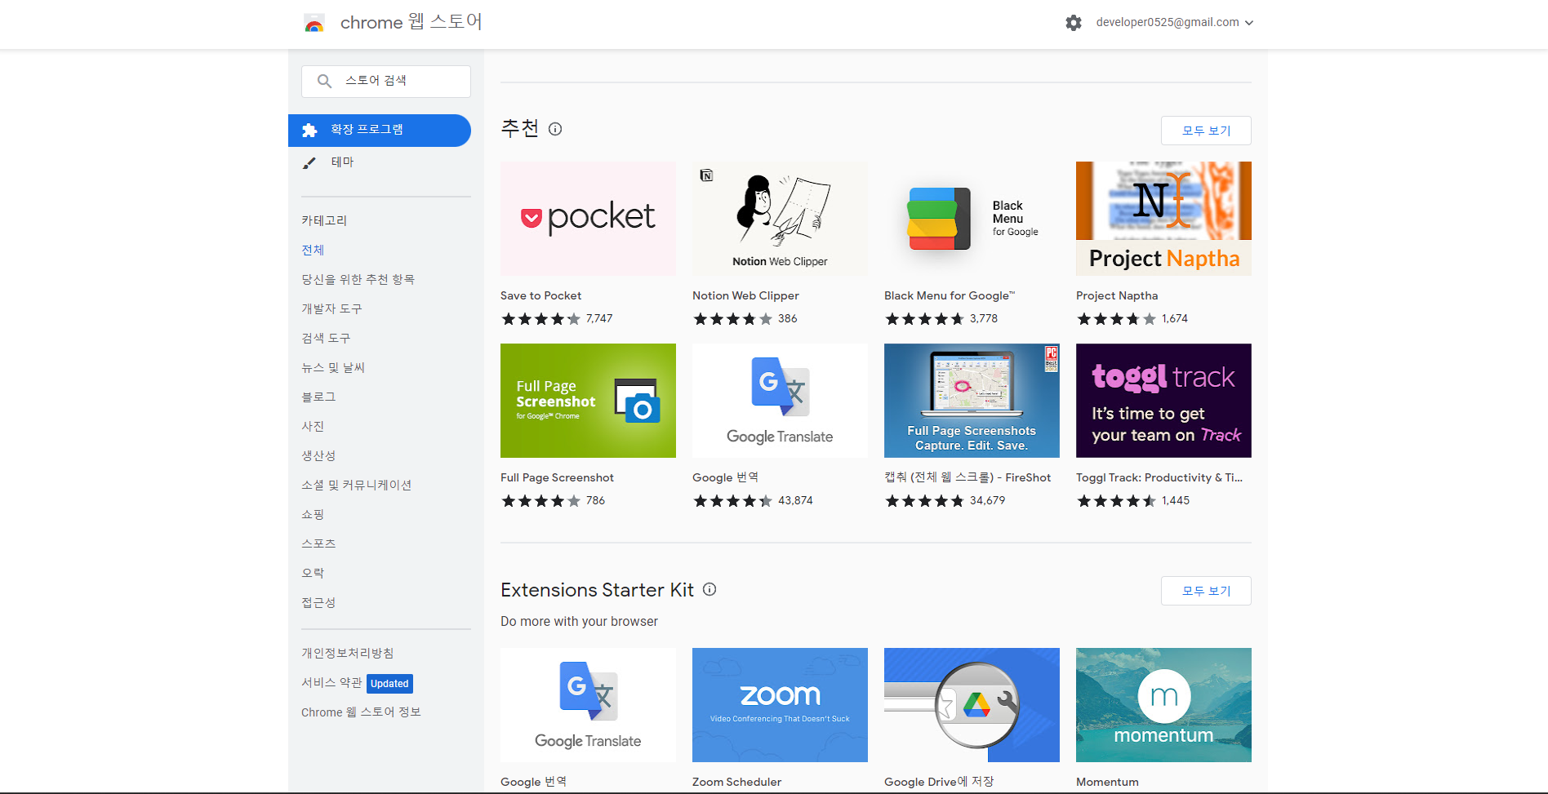Click the 43,874 rating count

click(x=795, y=500)
